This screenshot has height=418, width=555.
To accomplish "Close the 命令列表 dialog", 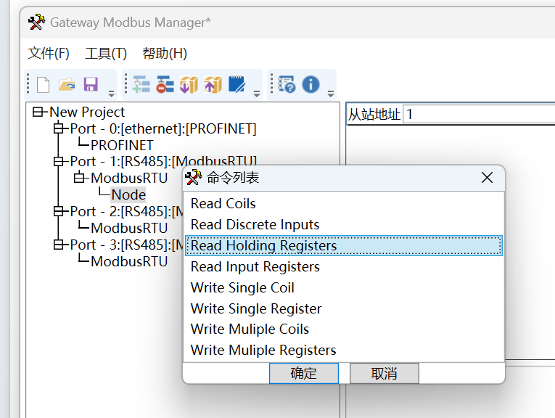I will point(487,178).
